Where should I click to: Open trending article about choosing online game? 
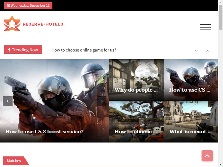point(84,50)
